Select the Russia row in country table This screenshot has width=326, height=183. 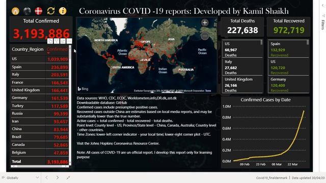[x=40, y=113]
